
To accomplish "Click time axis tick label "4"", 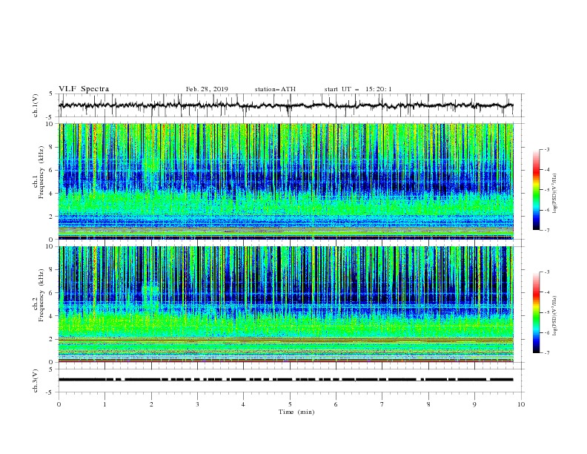I will [x=244, y=404].
